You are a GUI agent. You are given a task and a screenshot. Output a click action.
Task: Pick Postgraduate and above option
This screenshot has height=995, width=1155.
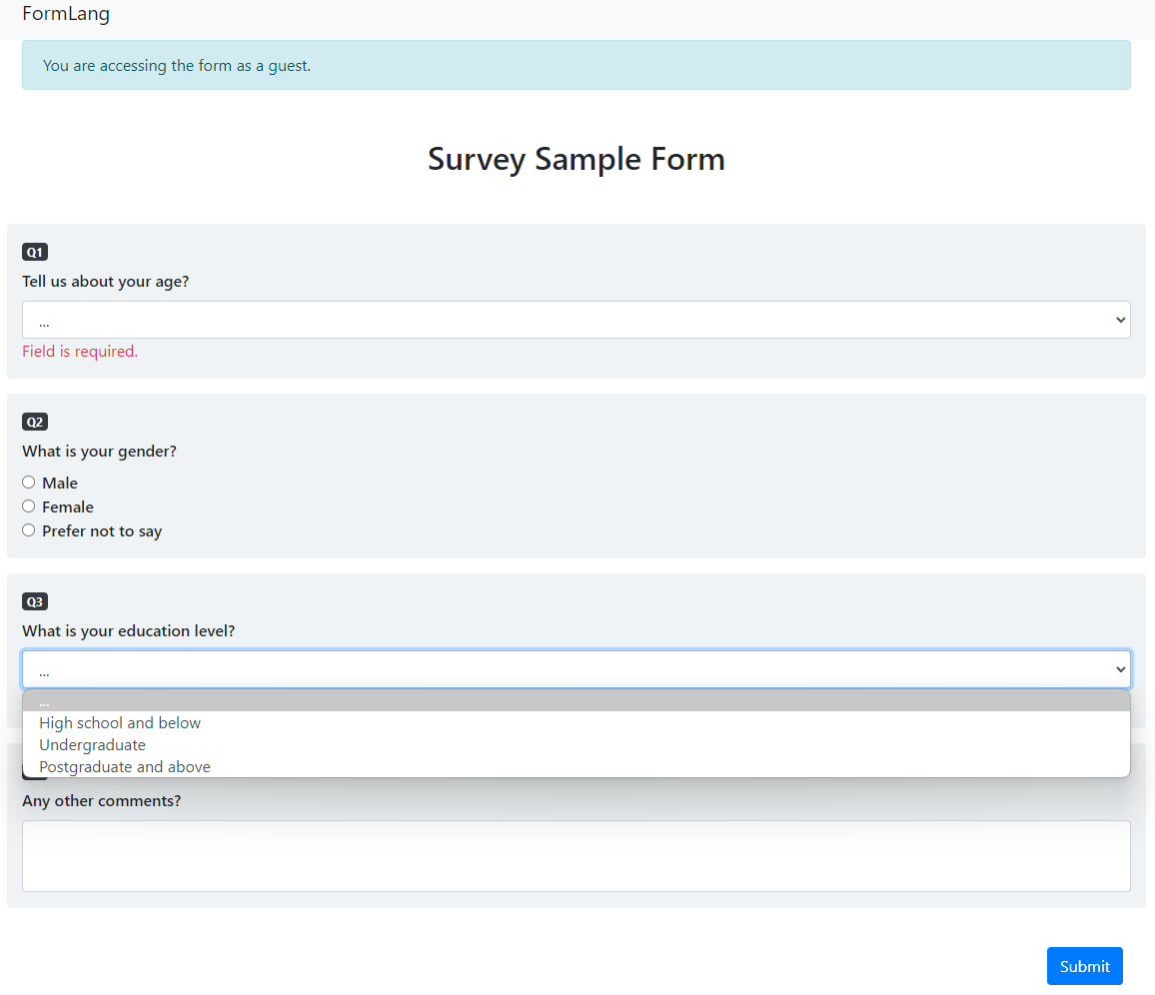click(125, 767)
